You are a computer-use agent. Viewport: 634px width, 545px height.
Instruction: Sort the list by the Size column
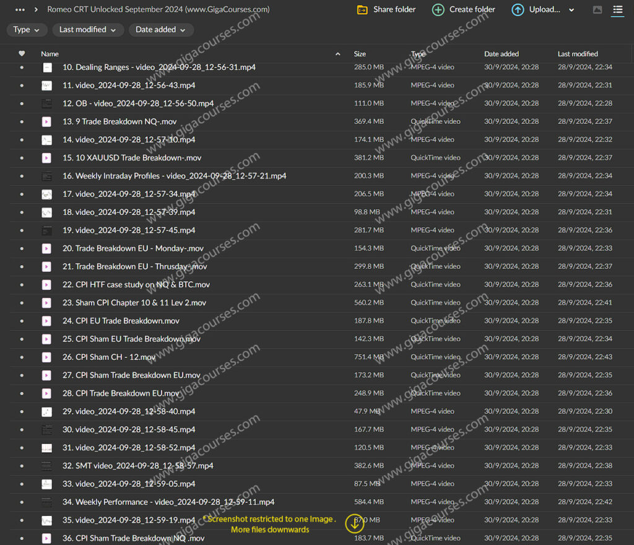(360, 54)
